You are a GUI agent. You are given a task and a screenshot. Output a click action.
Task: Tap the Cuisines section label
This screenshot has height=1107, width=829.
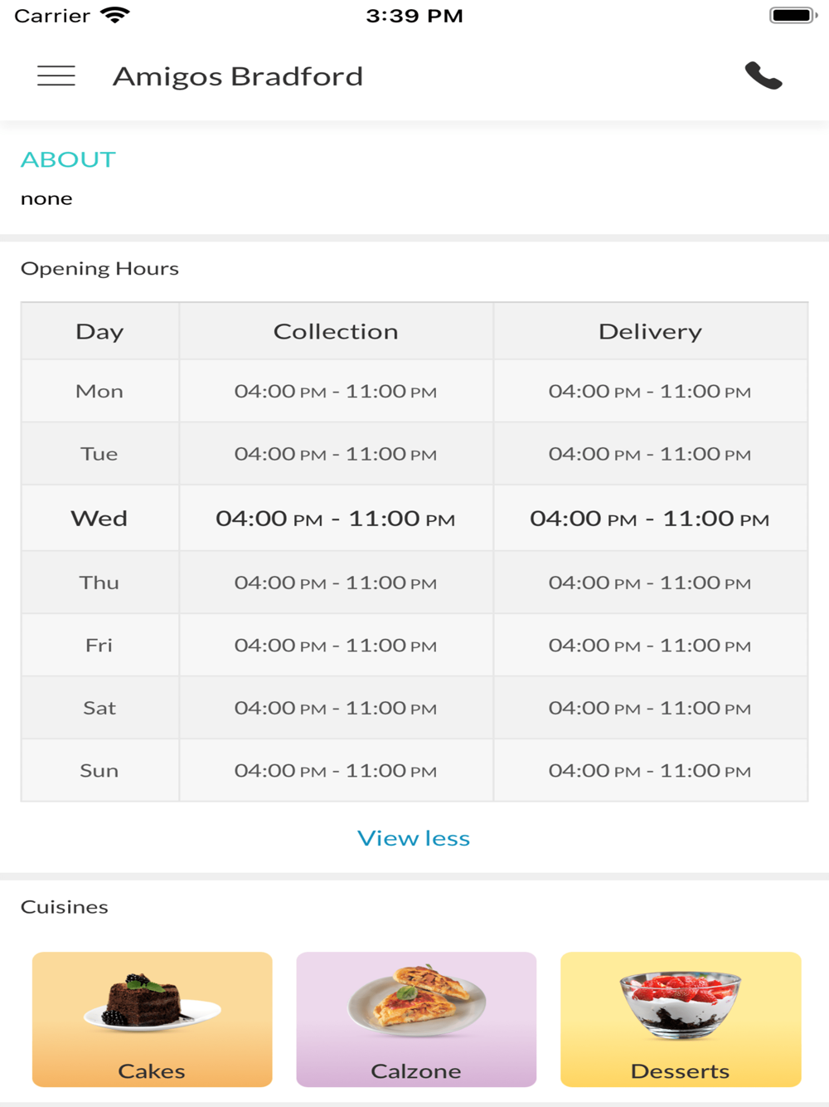point(65,906)
